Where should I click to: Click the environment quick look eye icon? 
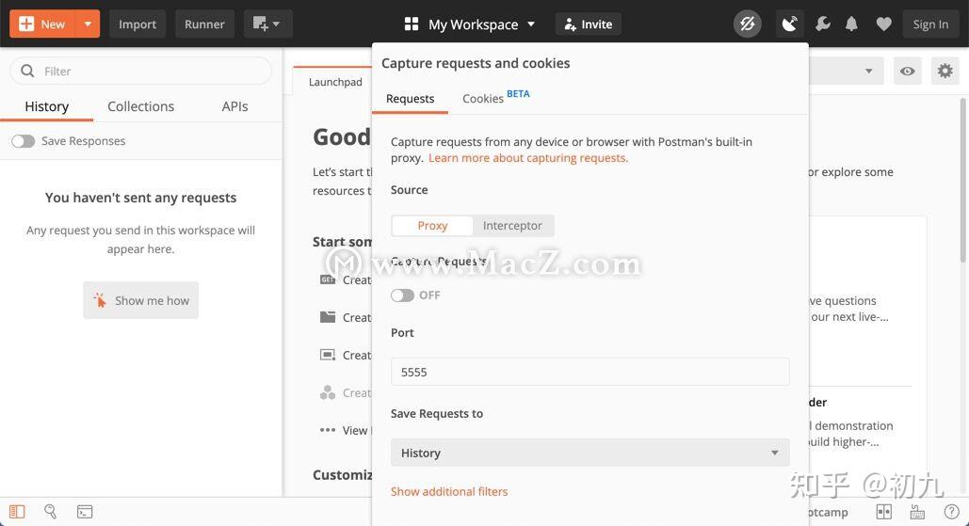click(907, 71)
